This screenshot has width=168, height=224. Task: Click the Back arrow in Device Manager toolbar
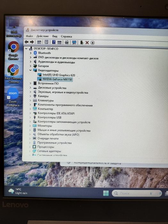coord(27,42)
